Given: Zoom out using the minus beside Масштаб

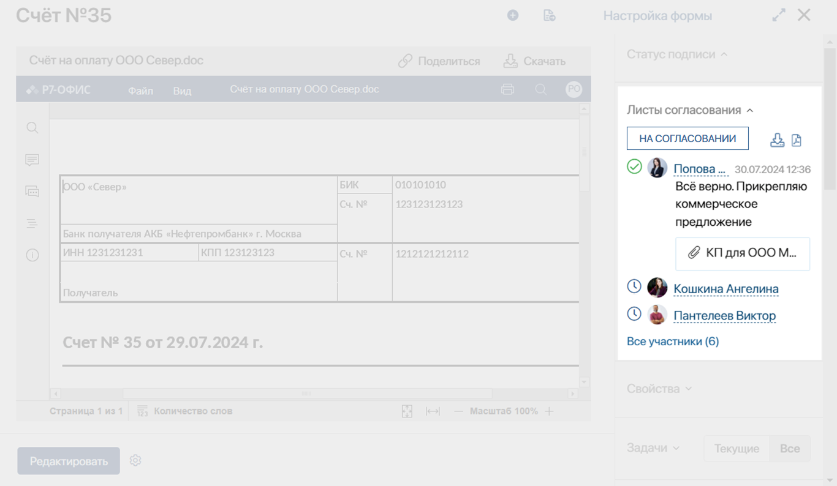Looking at the screenshot, I should 458,411.
